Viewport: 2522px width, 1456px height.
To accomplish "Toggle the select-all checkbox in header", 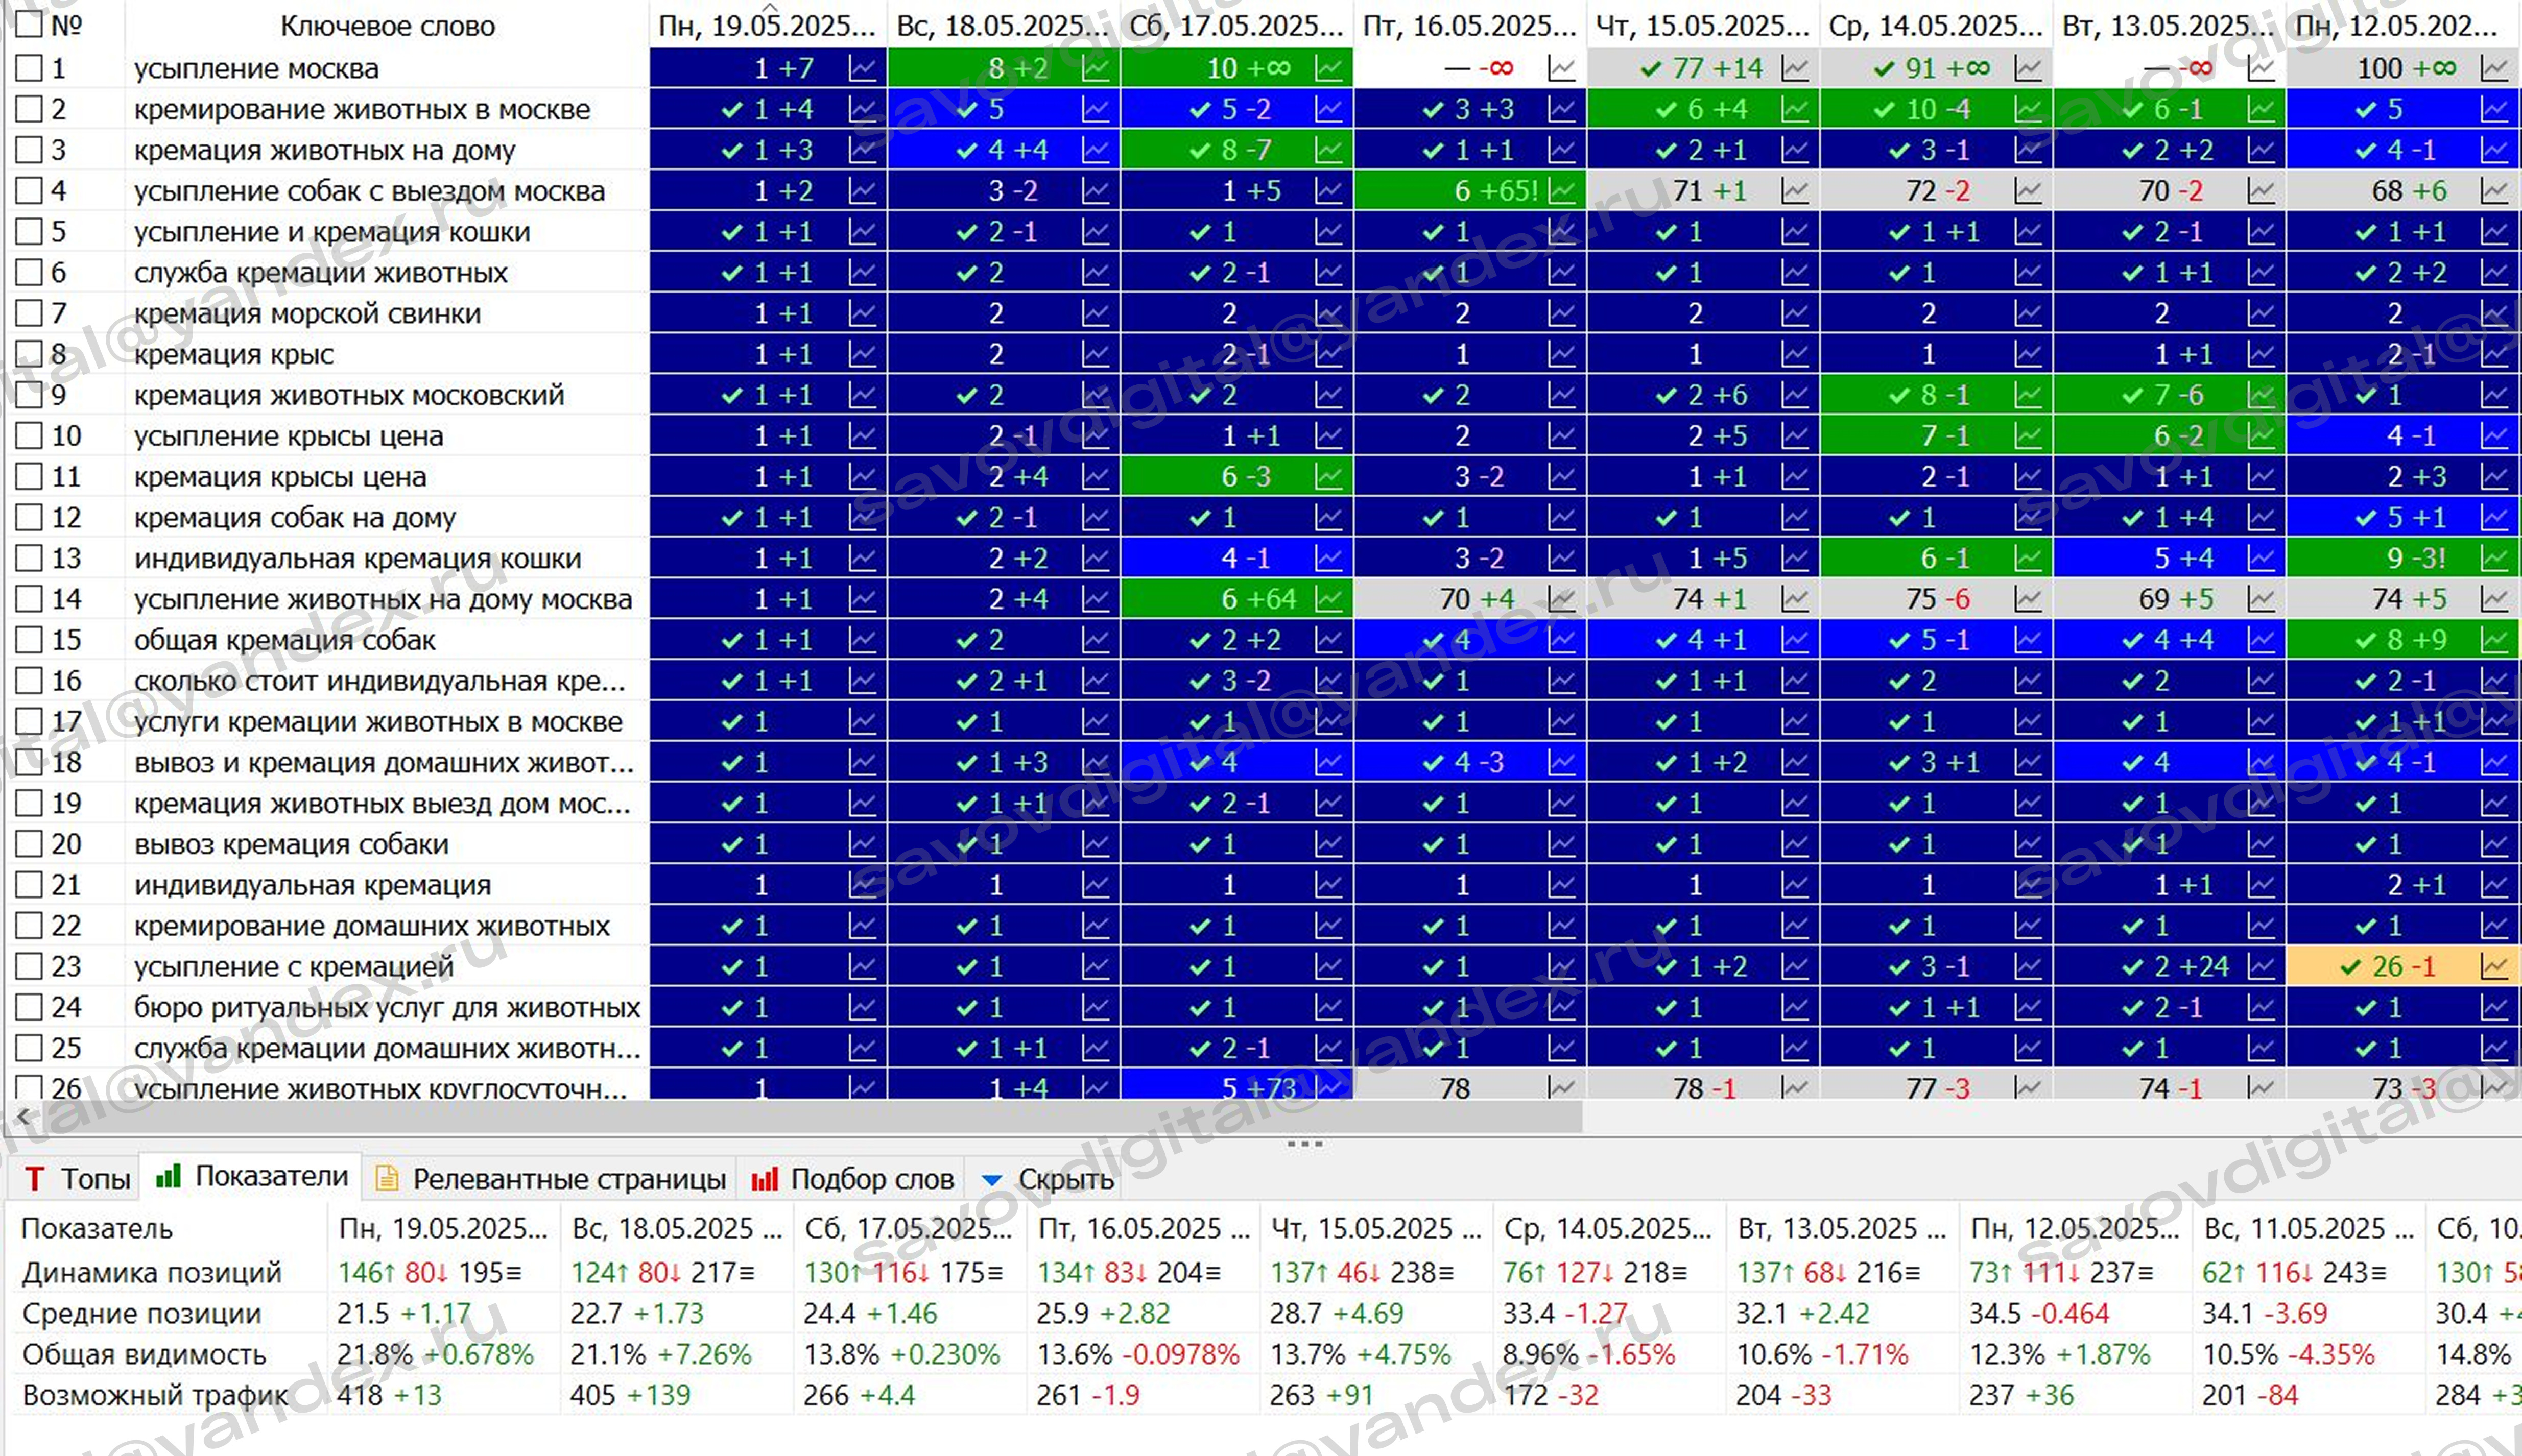I will (x=29, y=24).
